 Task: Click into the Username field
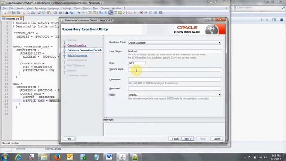(x=175, y=80)
